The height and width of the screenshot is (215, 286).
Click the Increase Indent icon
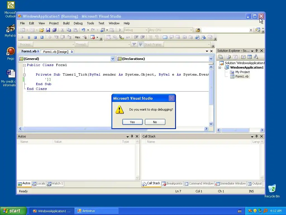click(143, 37)
